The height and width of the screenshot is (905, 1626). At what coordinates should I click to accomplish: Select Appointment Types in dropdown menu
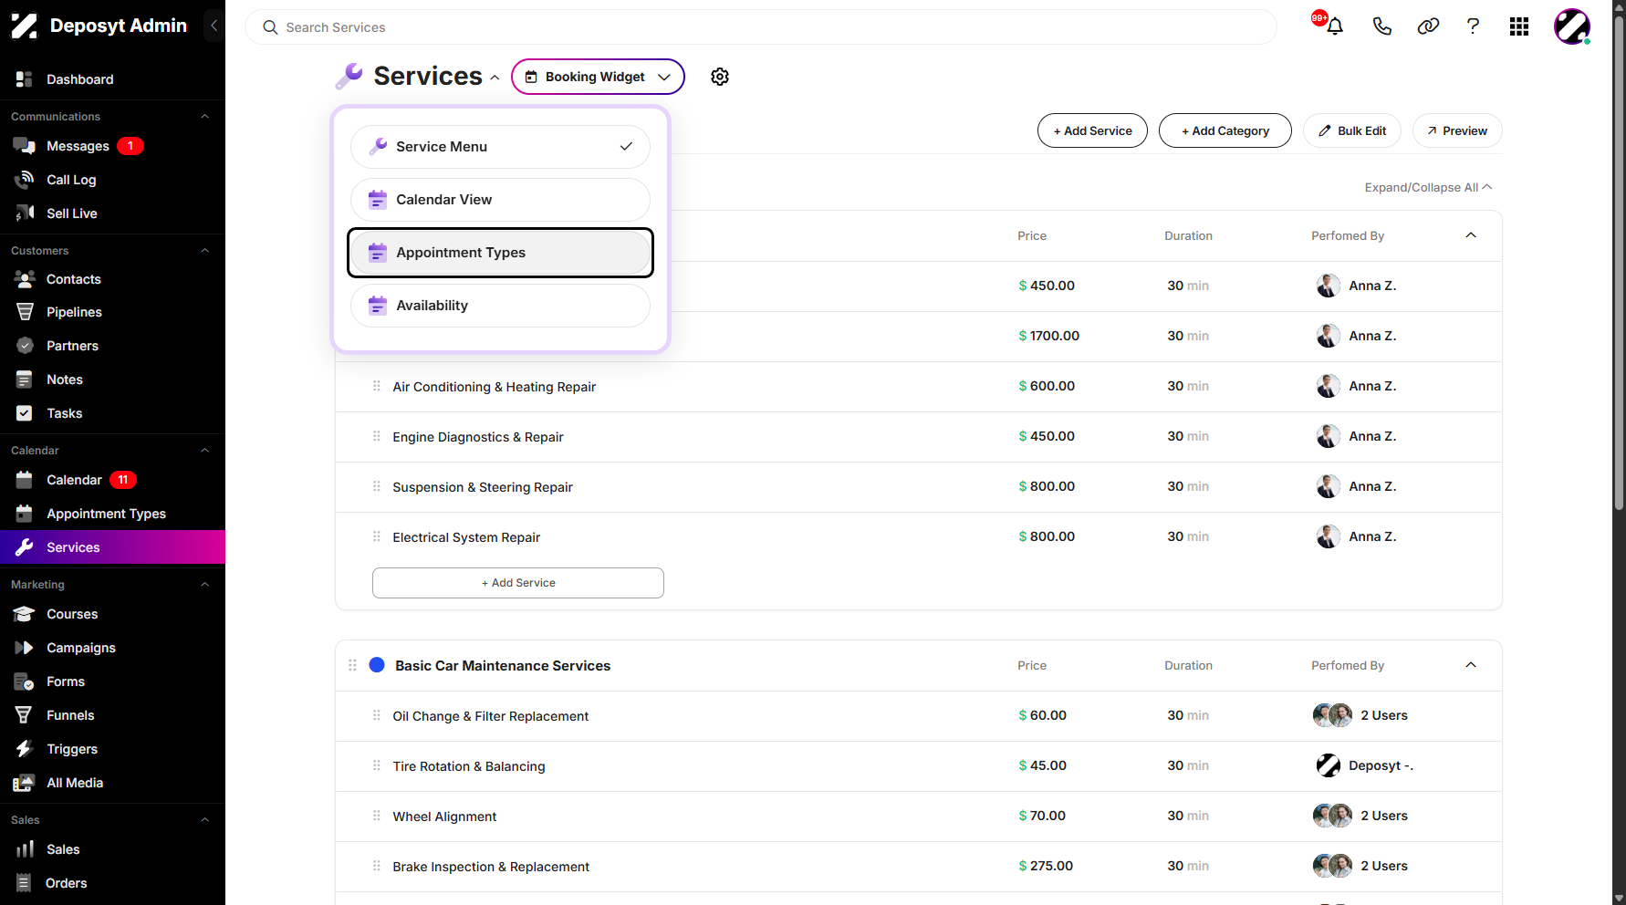[x=500, y=253]
